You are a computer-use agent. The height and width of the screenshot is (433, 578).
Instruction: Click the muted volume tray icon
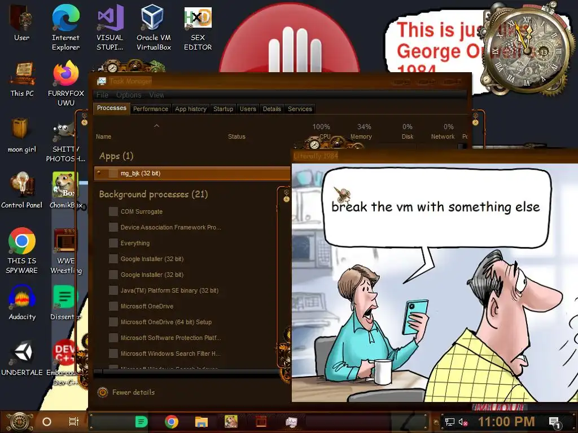point(463,422)
